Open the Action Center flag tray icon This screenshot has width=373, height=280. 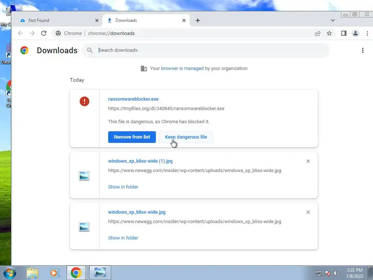click(x=327, y=273)
